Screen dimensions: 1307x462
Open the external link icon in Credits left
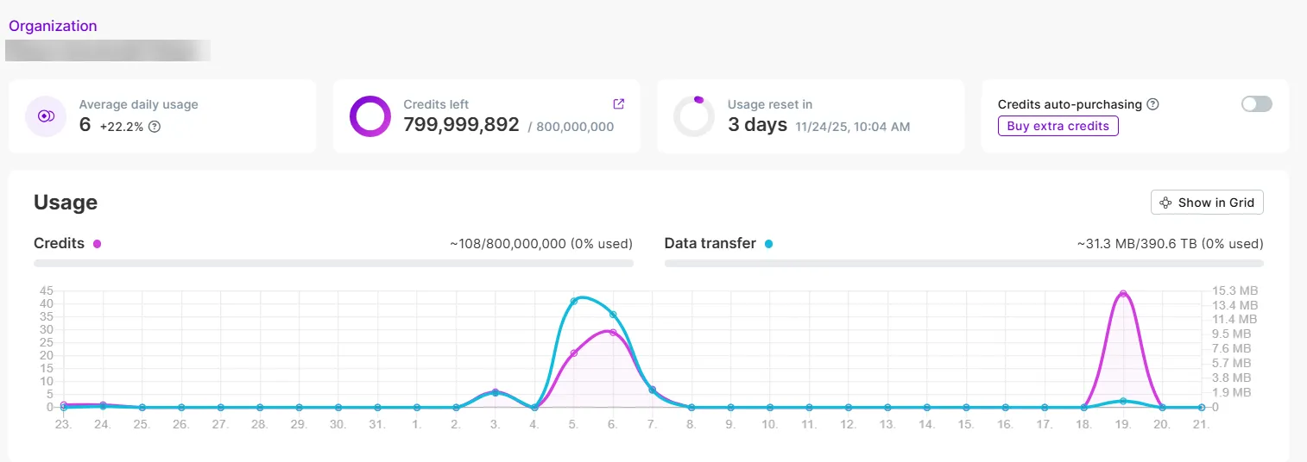coord(618,103)
